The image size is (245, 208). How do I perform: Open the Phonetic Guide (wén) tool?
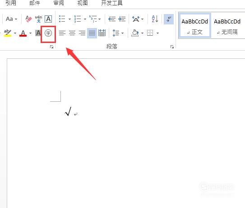click(38, 19)
